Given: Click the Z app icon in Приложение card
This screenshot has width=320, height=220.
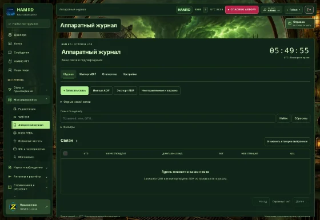Looking at the screenshot, I should click(x=13, y=207).
